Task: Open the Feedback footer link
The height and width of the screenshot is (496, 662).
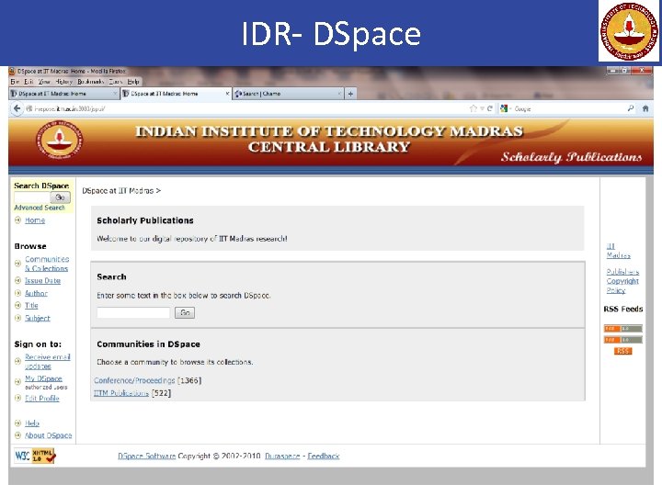Action: (x=324, y=456)
